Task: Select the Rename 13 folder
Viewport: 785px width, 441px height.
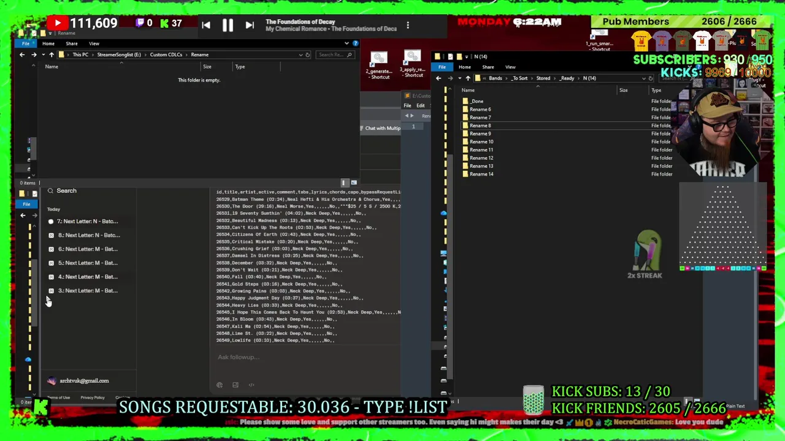Action: [x=481, y=166]
